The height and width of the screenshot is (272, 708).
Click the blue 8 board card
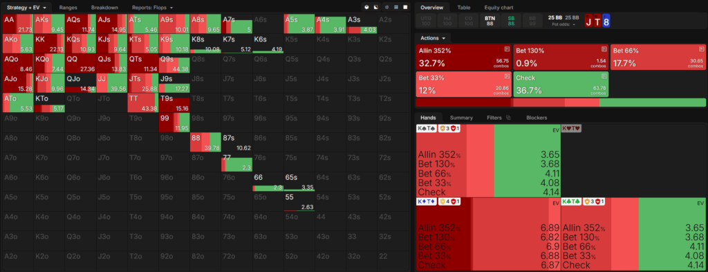point(606,21)
